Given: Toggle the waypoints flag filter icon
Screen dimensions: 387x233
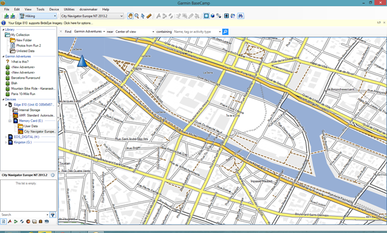Looking at the screenshot, I should tap(10, 221).
